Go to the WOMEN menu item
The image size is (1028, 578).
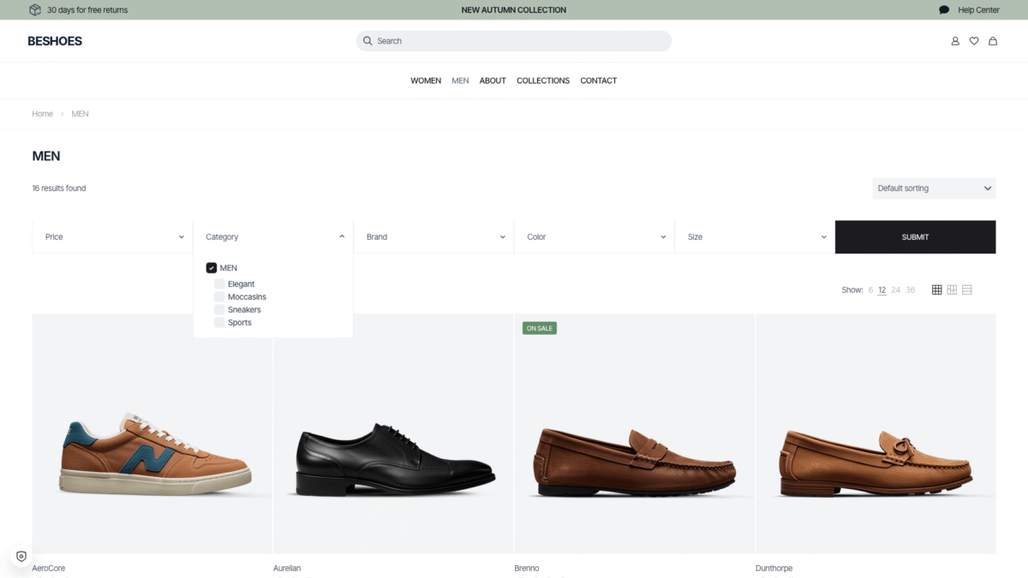point(426,80)
